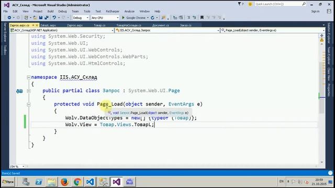Collapse the class Запрос outline block
Viewport: 335px width, 188px height.
tap(29, 91)
